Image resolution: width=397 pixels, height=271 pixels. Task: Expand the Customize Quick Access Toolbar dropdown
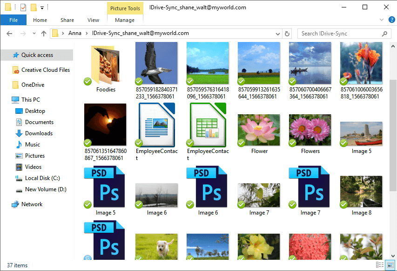[x=42, y=7]
